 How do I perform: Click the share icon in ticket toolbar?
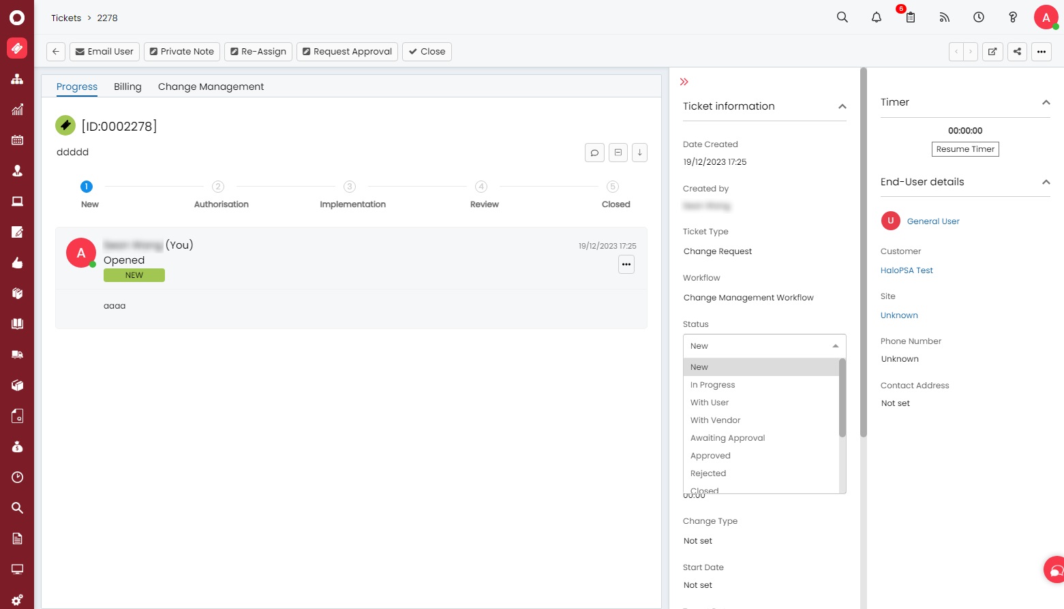point(1017,52)
